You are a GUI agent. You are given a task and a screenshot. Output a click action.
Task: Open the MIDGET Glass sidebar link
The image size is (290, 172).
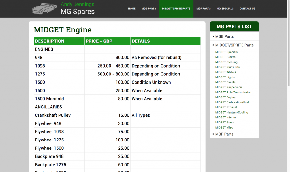coord(225,122)
